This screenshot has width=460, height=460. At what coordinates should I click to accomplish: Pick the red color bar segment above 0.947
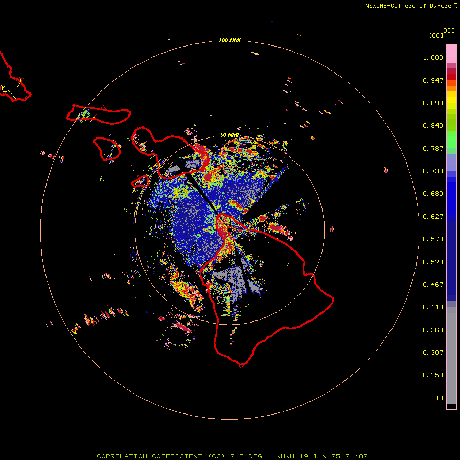coord(451,77)
